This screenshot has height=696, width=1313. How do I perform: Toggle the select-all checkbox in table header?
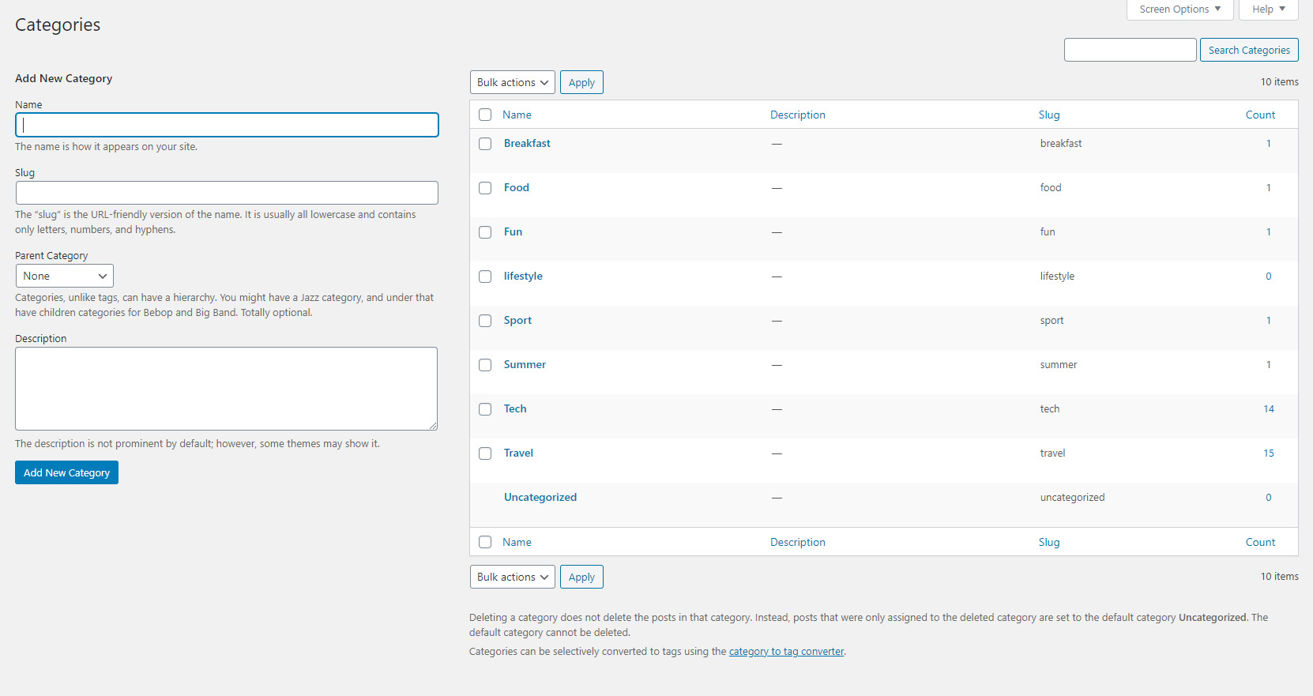pyautogui.click(x=485, y=115)
